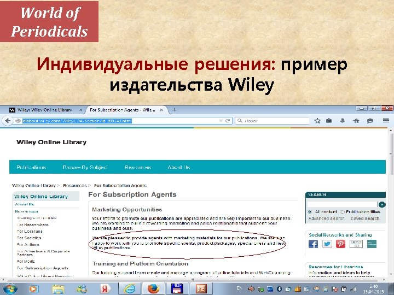Open For Societies in the sidebar
This screenshot has height=295, width=394.
click(x=29, y=238)
